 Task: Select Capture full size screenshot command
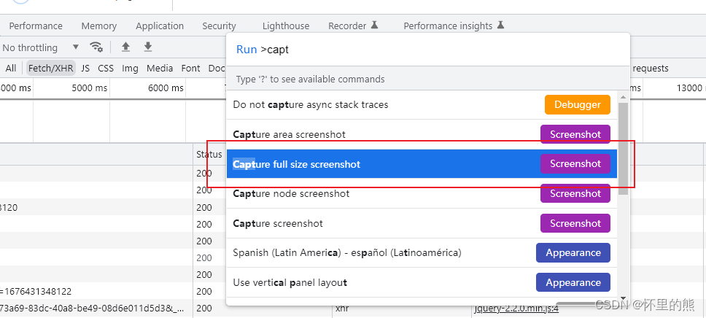pyautogui.click(x=422, y=164)
